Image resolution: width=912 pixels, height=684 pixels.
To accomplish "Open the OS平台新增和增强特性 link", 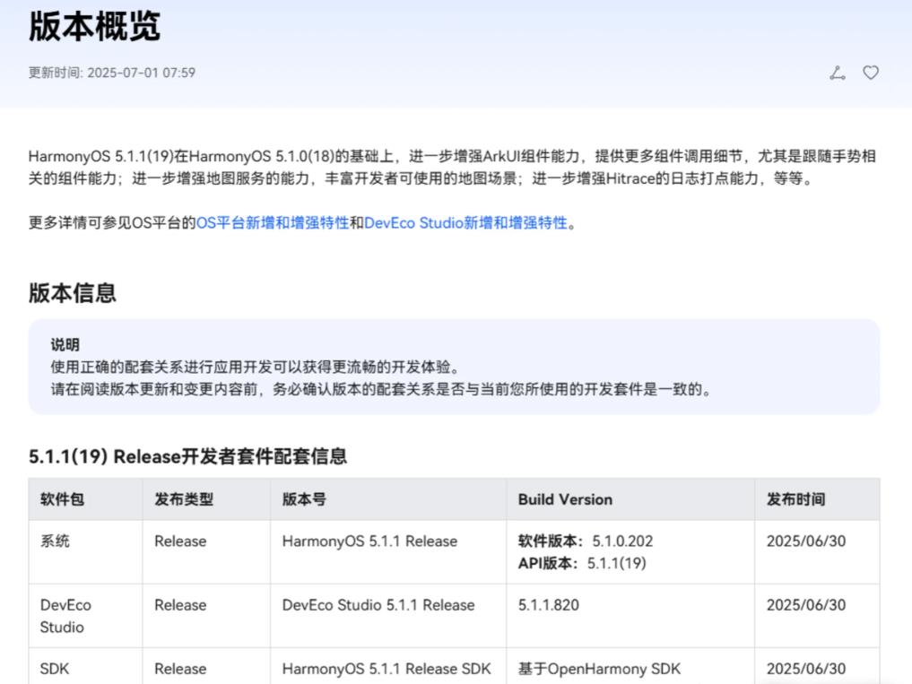I will [x=273, y=222].
